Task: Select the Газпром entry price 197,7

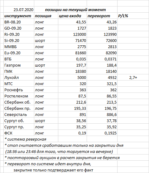Action: click(x=72, y=65)
